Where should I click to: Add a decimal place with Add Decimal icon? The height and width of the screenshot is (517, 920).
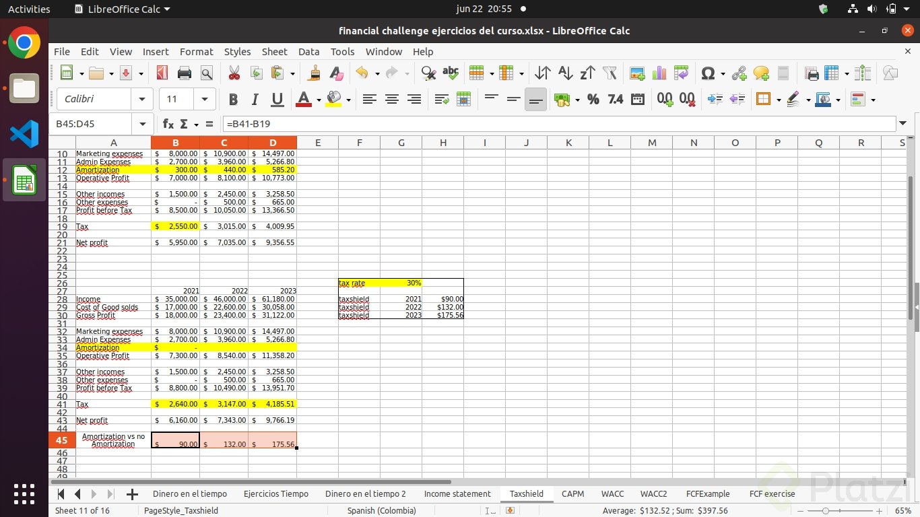(x=664, y=99)
